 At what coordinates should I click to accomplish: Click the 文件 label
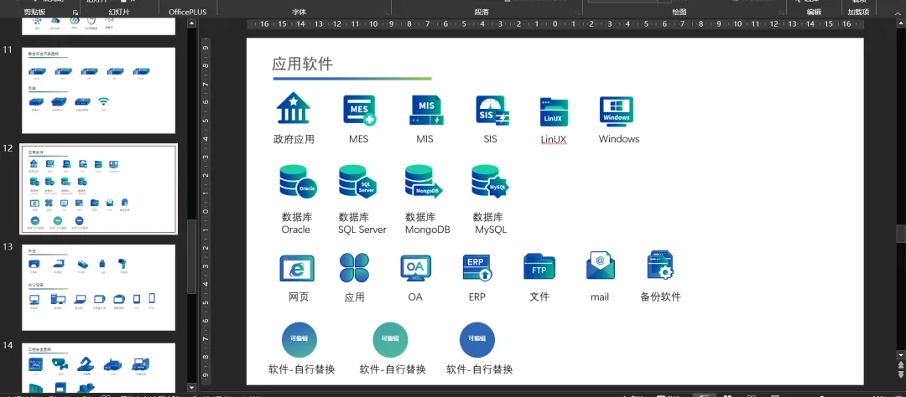(x=539, y=297)
